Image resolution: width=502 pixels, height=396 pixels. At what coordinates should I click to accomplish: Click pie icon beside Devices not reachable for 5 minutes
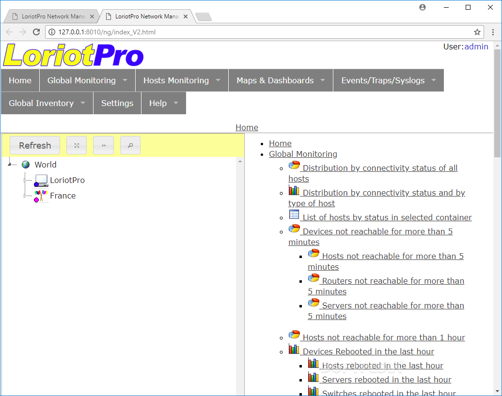click(x=294, y=228)
